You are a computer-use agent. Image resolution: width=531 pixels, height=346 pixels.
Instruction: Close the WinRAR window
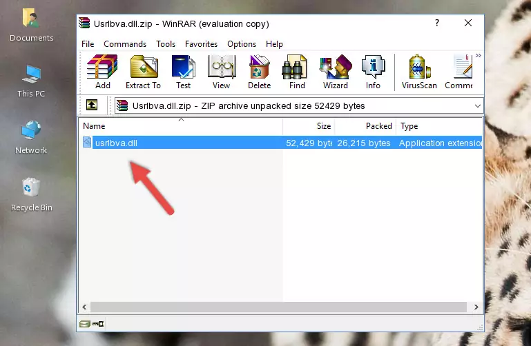coord(468,23)
